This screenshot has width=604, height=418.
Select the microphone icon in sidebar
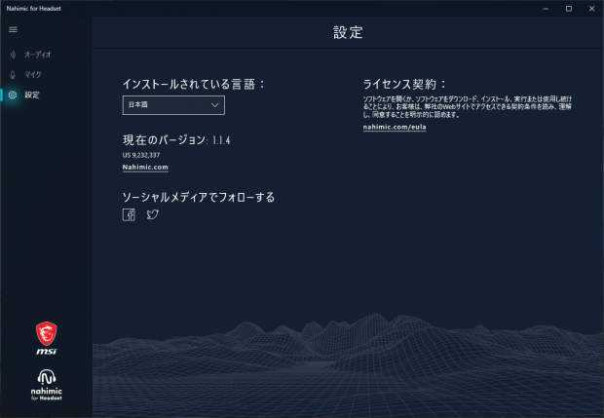[13, 75]
